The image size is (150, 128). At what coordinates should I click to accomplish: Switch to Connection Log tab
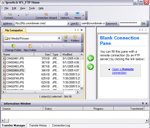click(x=61, y=125)
